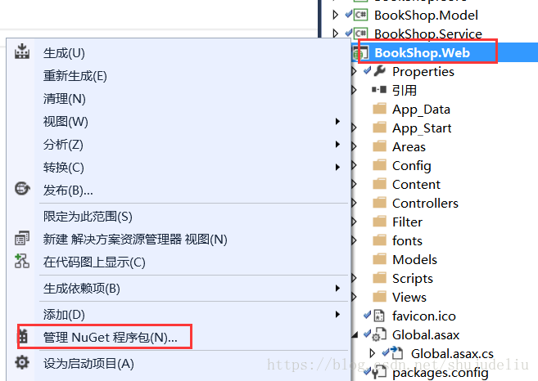The width and height of the screenshot is (538, 381).
Task: Click the App_Data folder icon
Action: pyautogui.click(x=379, y=109)
